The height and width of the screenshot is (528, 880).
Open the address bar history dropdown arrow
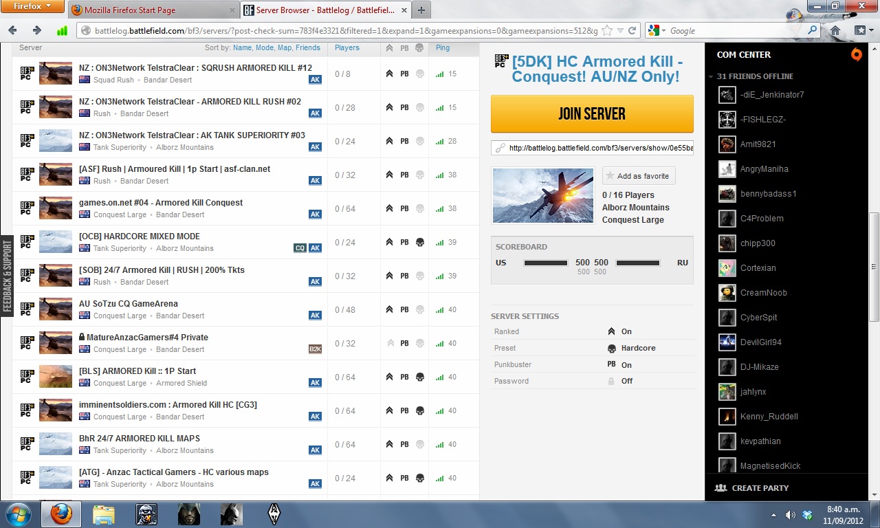pos(620,31)
